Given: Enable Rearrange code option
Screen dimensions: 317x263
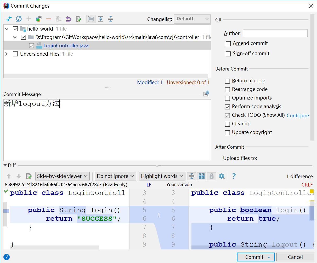Looking at the screenshot, I should click(x=228, y=90).
